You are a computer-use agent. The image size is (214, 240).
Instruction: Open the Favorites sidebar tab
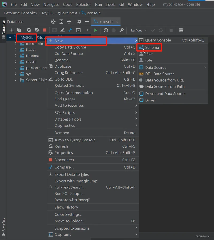[3, 227]
